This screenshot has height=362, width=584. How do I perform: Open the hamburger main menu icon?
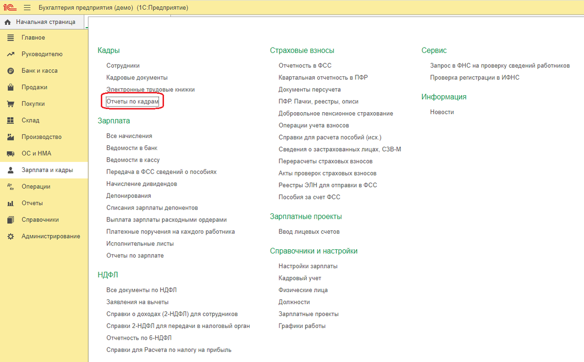click(x=27, y=8)
